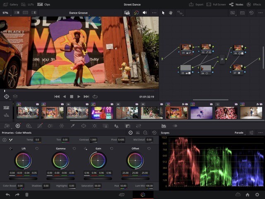Open the Dance Groove timeline name dropdown
Image resolution: width=265 pixels, height=199 pixels.
tap(79, 13)
